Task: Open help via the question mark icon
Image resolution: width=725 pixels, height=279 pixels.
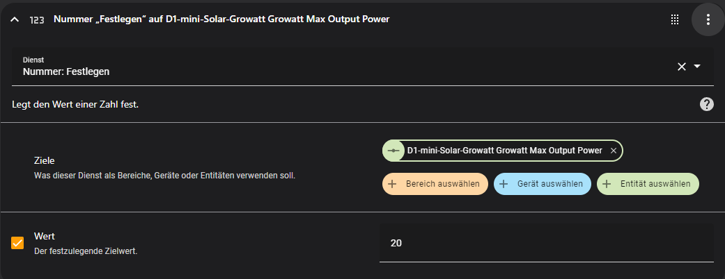Action: coord(706,105)
